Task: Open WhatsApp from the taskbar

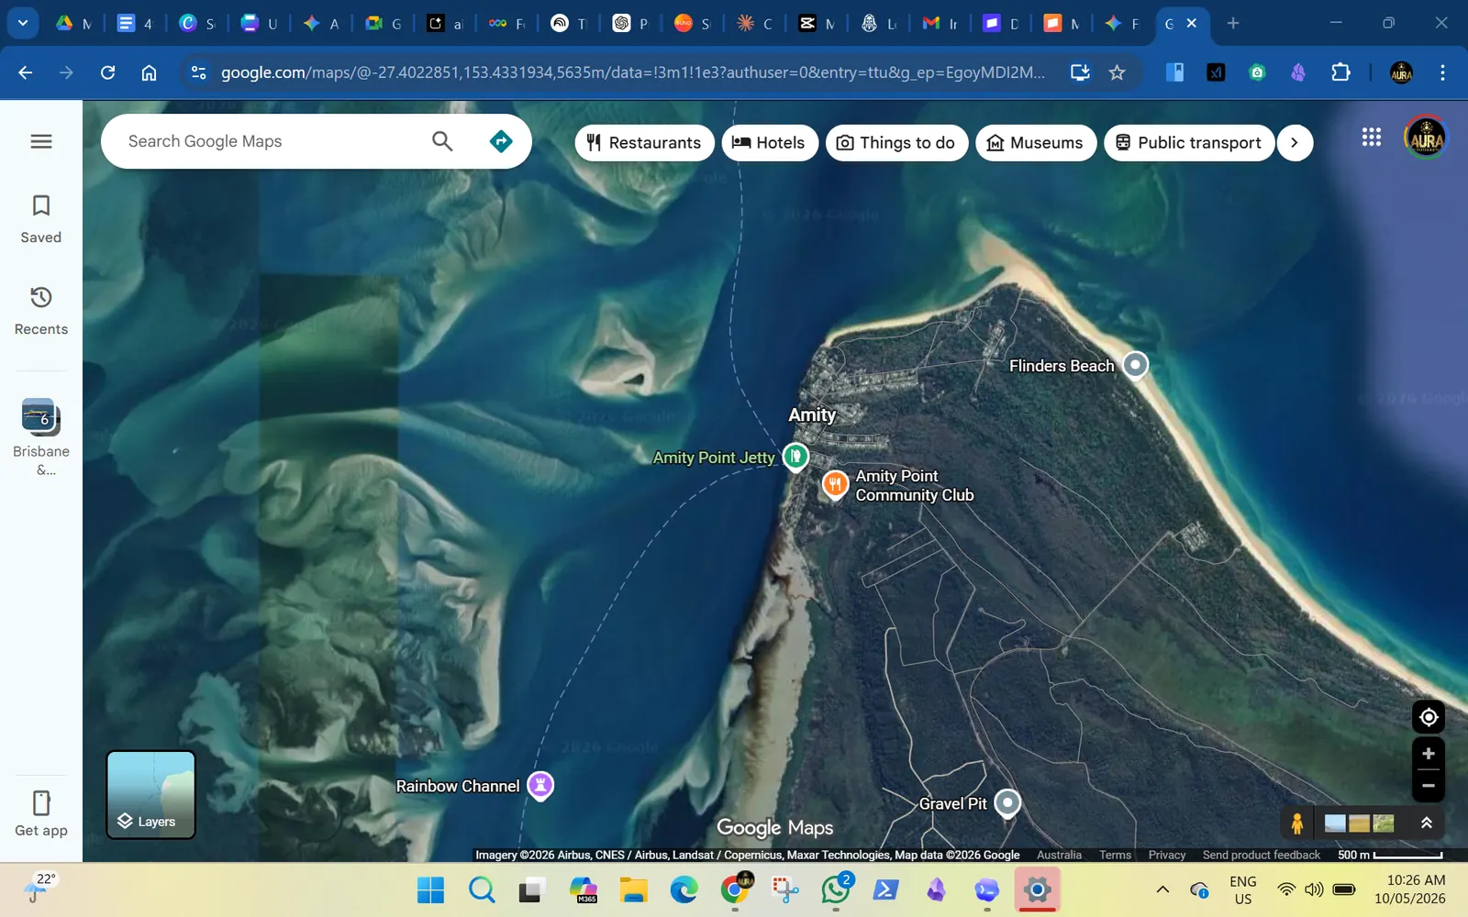Action: [x=836, y=889]
